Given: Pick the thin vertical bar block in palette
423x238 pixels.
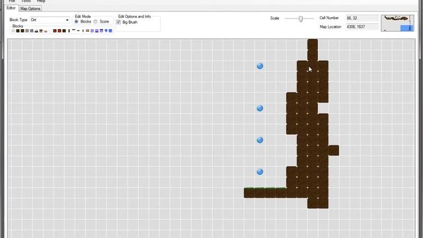Looking at the screenshot, I should 69,31.
